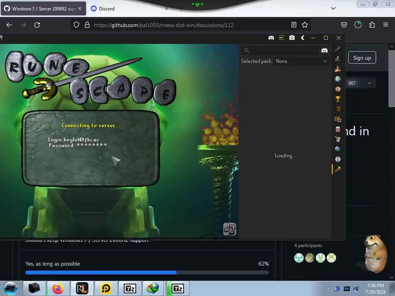Open the bar-chart XP tracker sidebar panel
Screen dimensions: 395x296
pos(338,59)
